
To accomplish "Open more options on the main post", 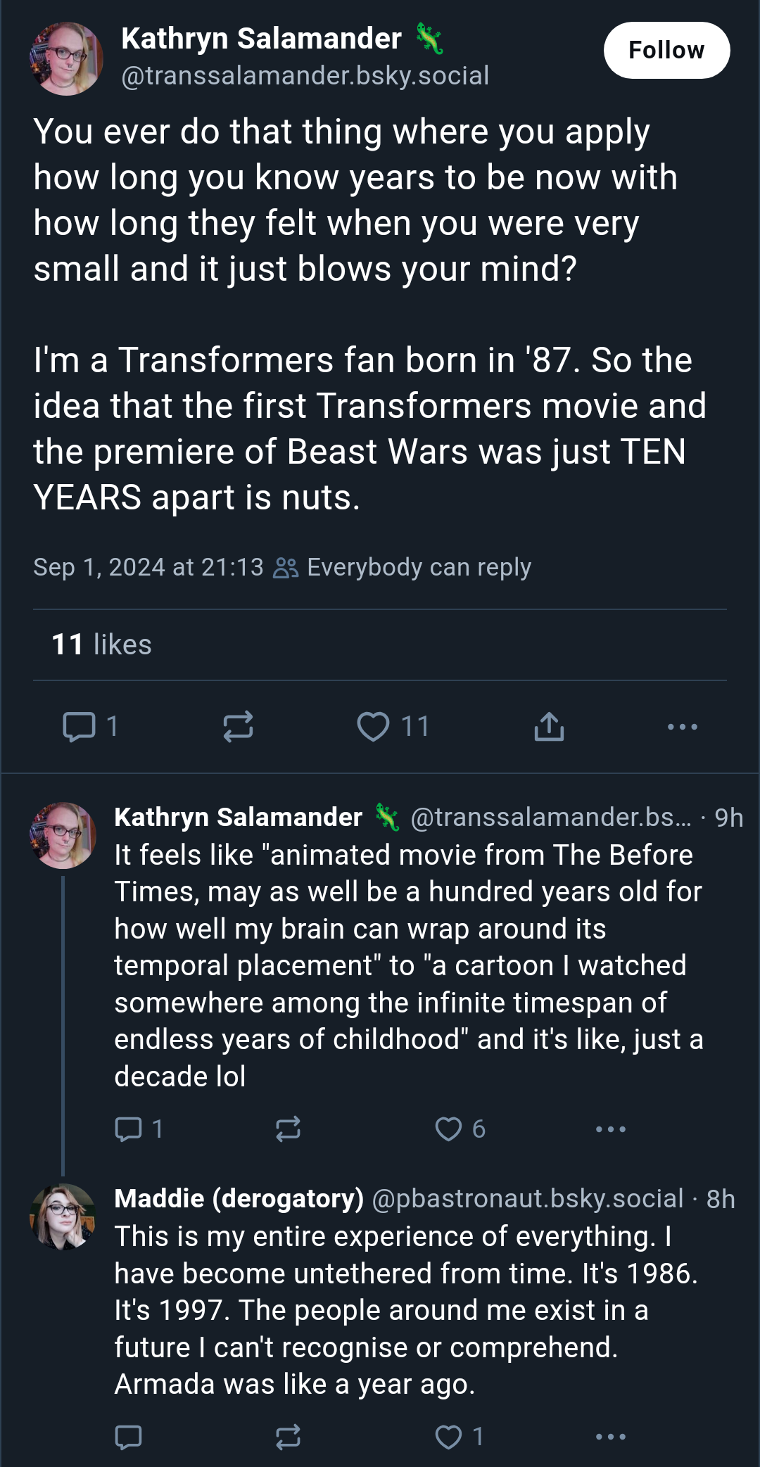I will (683, 726).
